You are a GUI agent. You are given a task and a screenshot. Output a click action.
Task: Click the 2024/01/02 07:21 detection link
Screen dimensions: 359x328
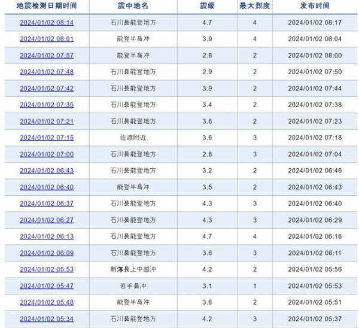pyautogui.click(x=47, y=122)
